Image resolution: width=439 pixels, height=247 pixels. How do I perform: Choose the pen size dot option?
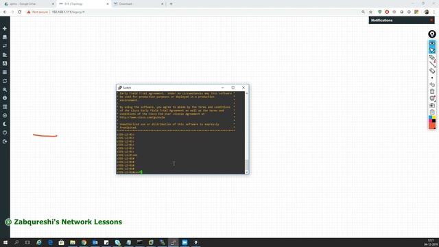coord(432,78)
